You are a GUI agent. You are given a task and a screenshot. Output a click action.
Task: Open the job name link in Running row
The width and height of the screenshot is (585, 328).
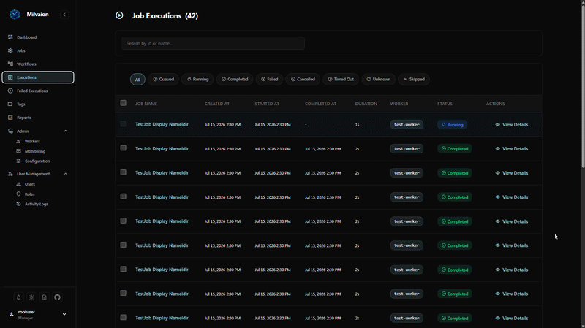coord(162,124)
